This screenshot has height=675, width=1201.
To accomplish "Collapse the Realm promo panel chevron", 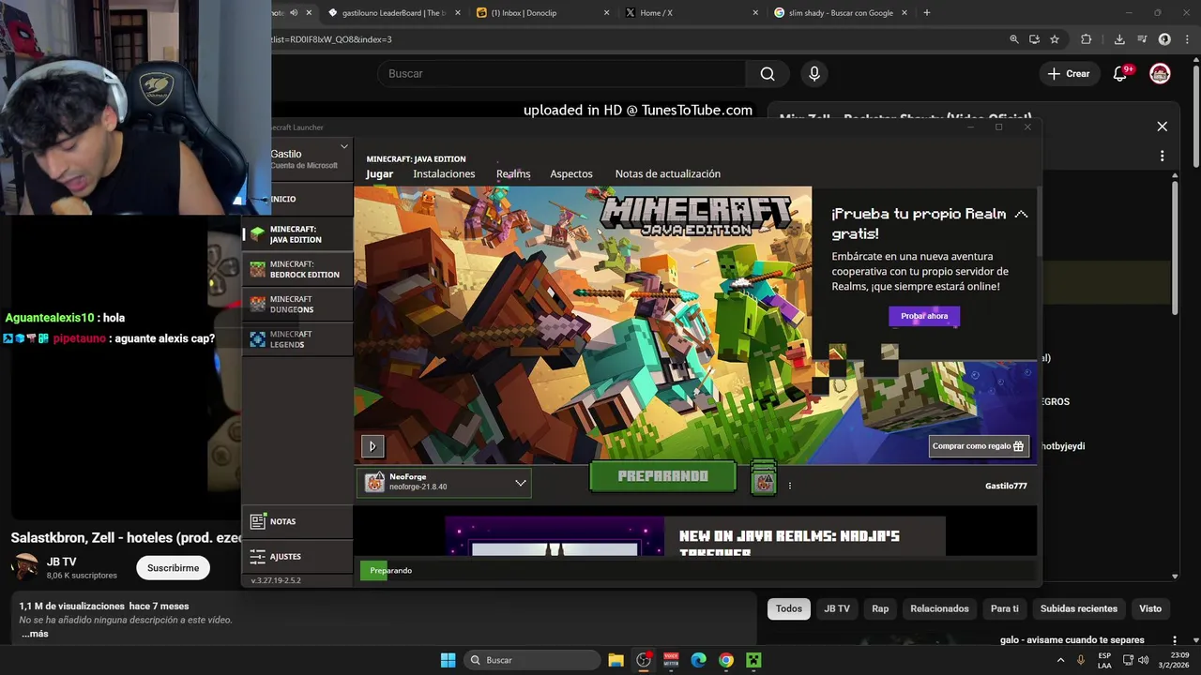I will click(x=1021, y=215).
